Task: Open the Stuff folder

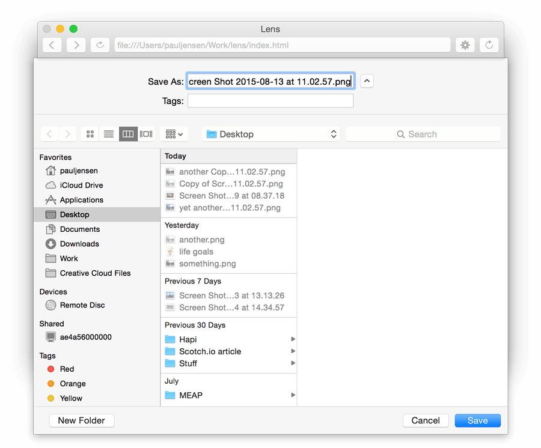Action: (229, 363)
